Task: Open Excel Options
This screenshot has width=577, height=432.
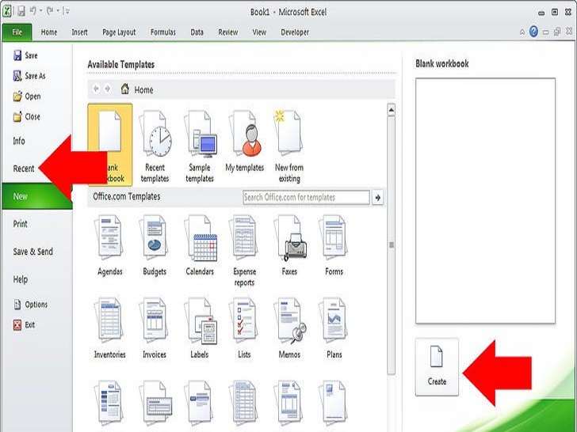Action: (31, 305)
